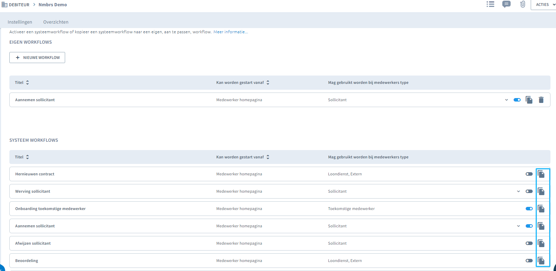Copy the Hernieuwen contract system workflow
The height and width of the screenshot is (271, 556).
click(541, 174)
